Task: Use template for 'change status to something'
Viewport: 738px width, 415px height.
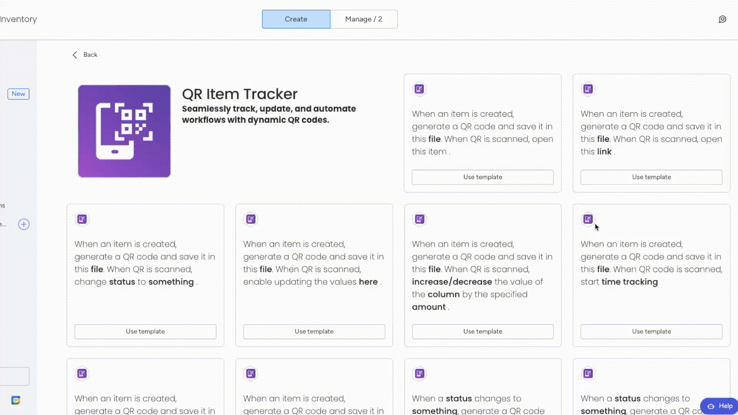Action: click(x=145, y=332)
